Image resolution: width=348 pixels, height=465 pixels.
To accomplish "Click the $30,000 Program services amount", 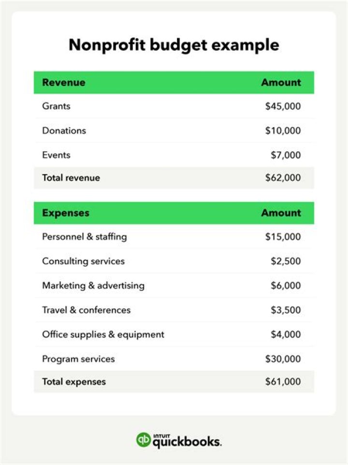I will click(283, 359).
